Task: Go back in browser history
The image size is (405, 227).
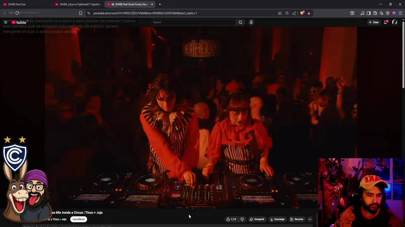Action: [x=4, y=13]
